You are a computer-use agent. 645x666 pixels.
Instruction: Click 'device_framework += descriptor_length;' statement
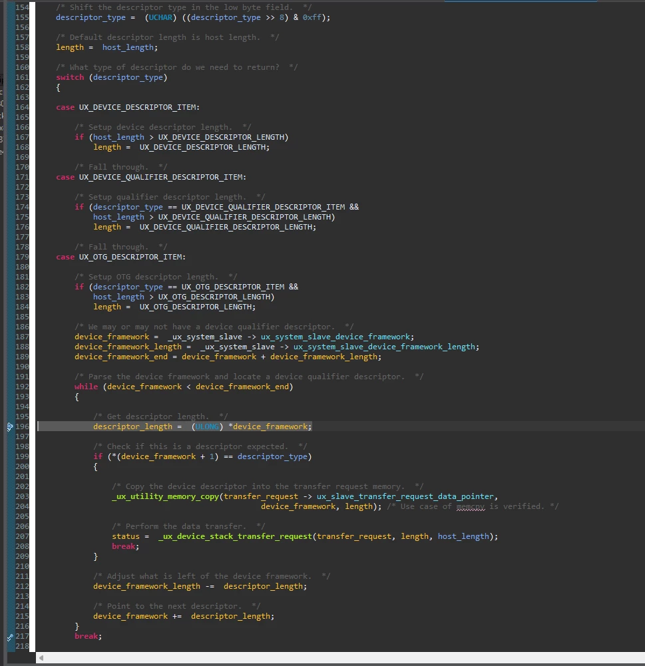[x=184, y=616]
